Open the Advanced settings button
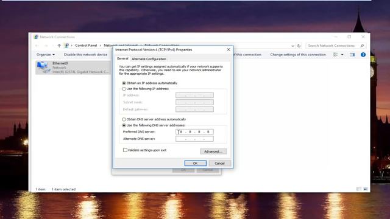390x219 pixels. [213, 151]
